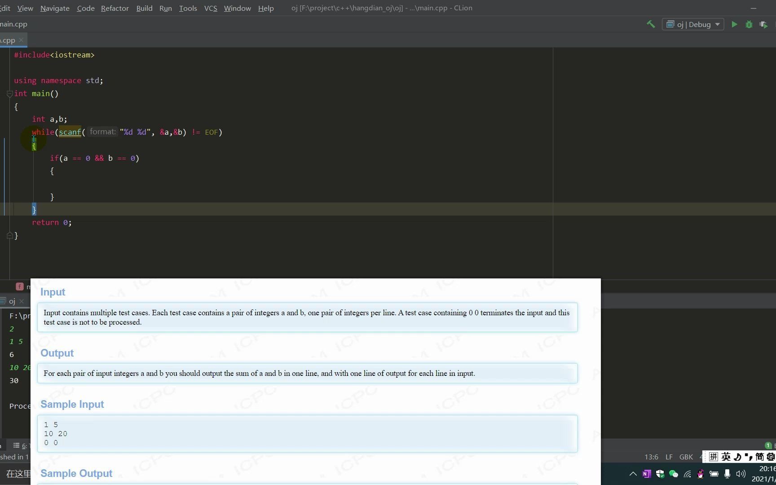Viewport: 776px width, 485px height.
Task: Switch IME pinyin mode icon 拼
Action: pos(714,457)
